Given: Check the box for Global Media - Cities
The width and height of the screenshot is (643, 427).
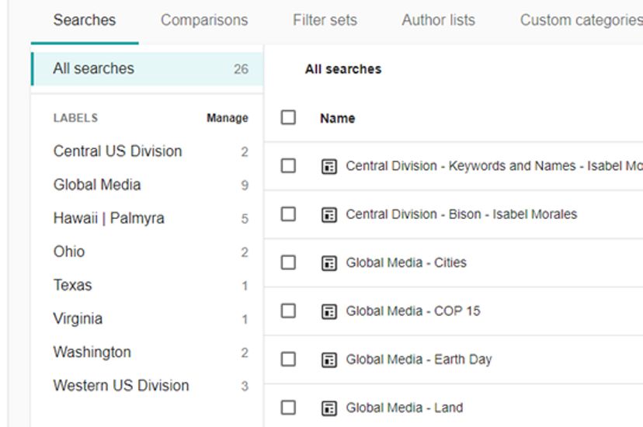Looking at the screenshot, I should (289, 262).
